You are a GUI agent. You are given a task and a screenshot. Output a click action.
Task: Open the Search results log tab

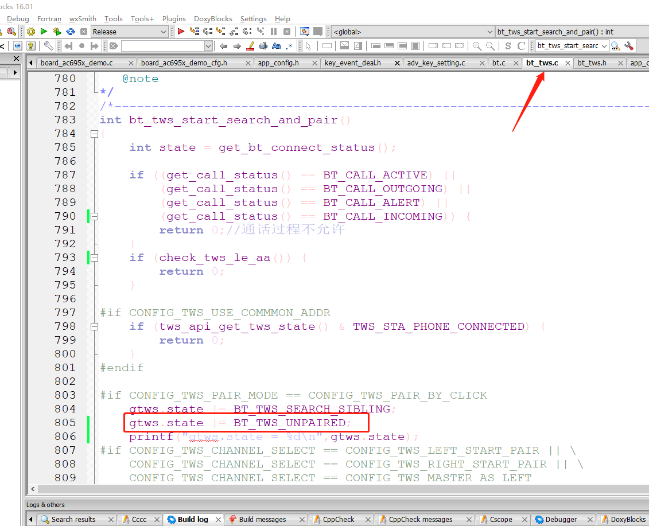(73, 519)
